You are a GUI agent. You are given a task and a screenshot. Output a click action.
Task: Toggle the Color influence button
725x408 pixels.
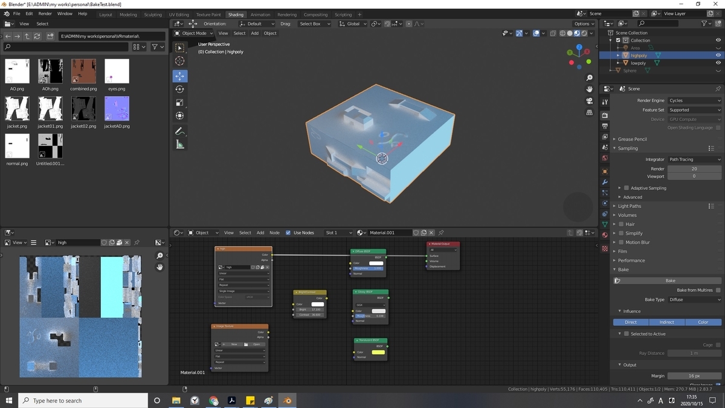pyautogui.click(x=703, y=322)
